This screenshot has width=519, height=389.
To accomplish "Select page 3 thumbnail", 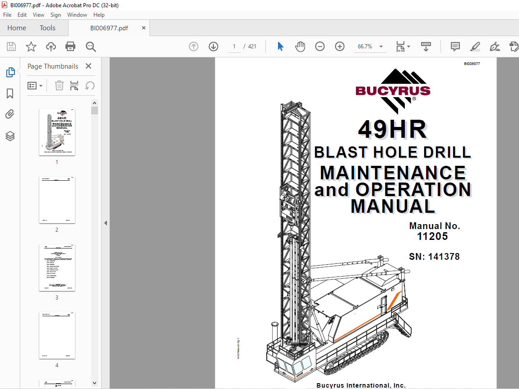I will click(57, 268).
